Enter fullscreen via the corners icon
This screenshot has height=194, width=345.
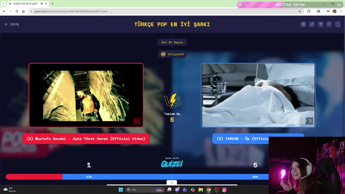click(338, 24)
